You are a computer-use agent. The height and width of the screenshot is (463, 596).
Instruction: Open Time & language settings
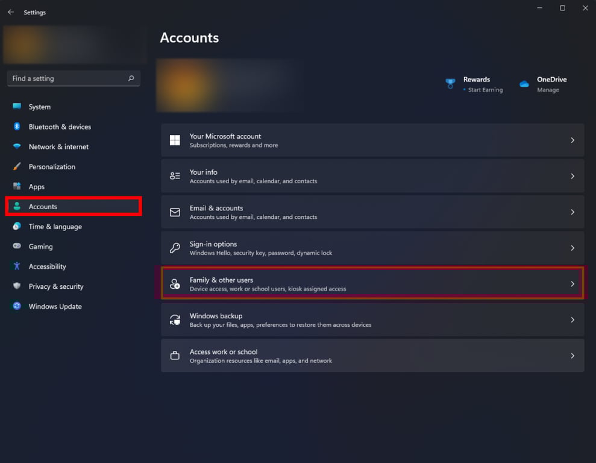(55, 226)
